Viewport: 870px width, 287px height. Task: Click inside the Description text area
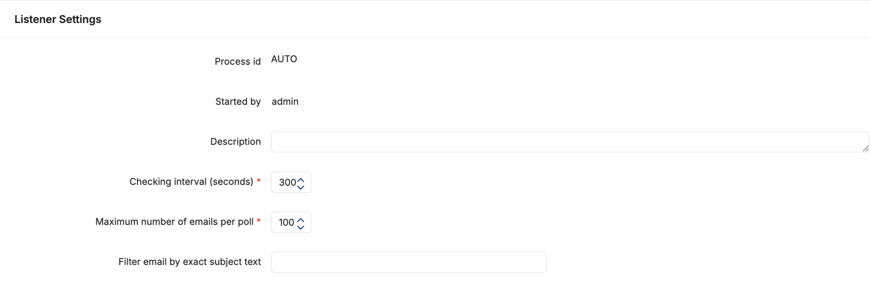pos(570,142)
